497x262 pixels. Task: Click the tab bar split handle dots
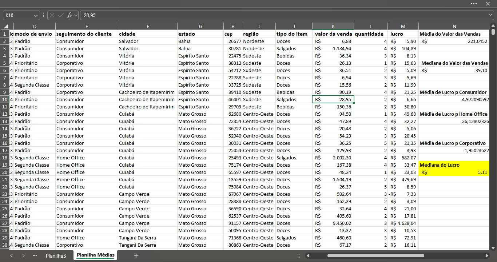pos(299,256)
